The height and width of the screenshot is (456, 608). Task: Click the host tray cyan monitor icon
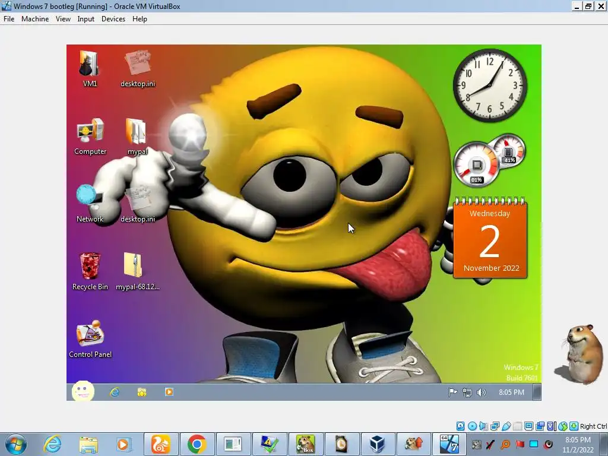tap(534, 444)
